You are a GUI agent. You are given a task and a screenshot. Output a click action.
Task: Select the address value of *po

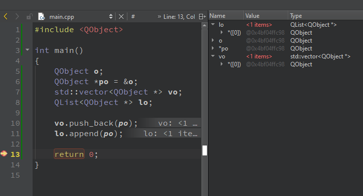pos(265,49)
